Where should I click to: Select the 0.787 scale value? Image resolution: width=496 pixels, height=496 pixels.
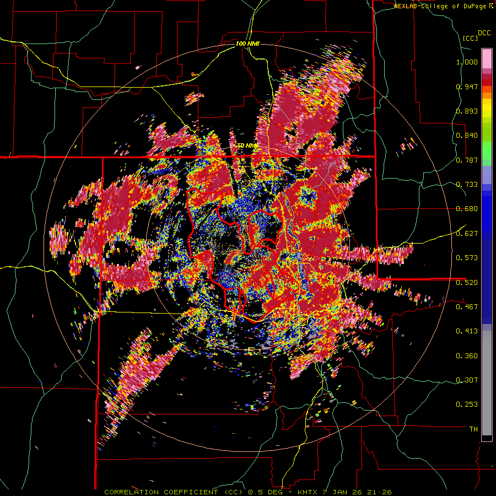467,160
